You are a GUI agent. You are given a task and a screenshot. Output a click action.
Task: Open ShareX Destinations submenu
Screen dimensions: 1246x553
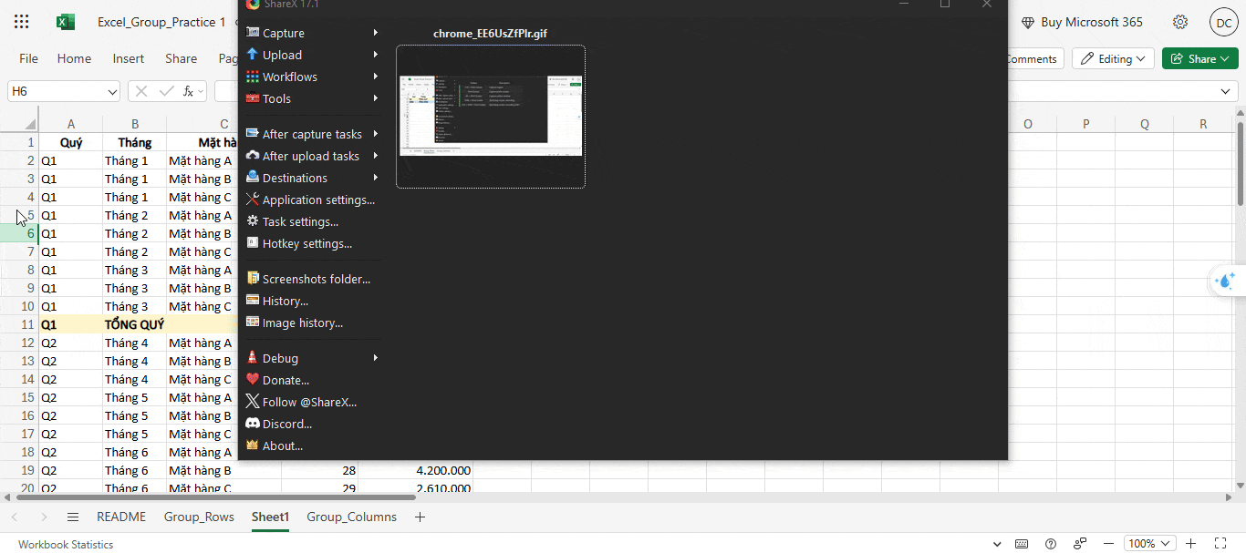click(x=313, y=178)
